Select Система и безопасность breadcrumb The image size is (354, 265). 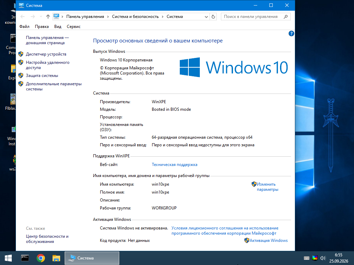135,17
